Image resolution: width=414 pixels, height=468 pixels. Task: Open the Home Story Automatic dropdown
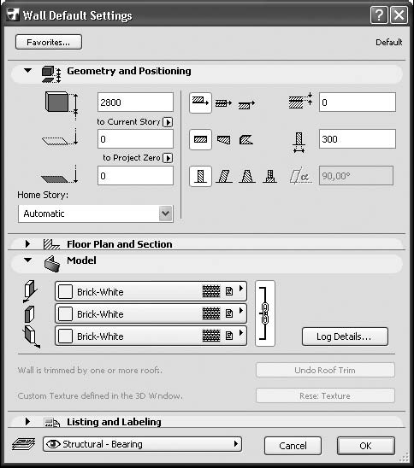(x=96, y=214)
